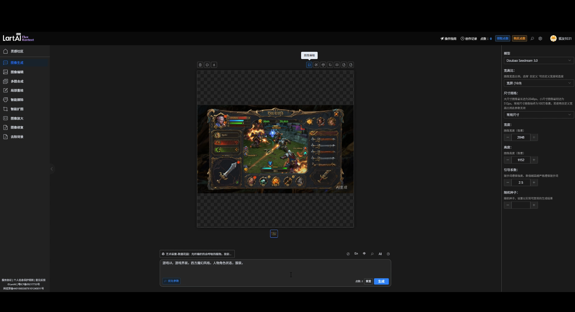This screenshot has height=312, width=575.
Task: Open 去除背景 sidebar entry
Action: click(x=25, y=137)
